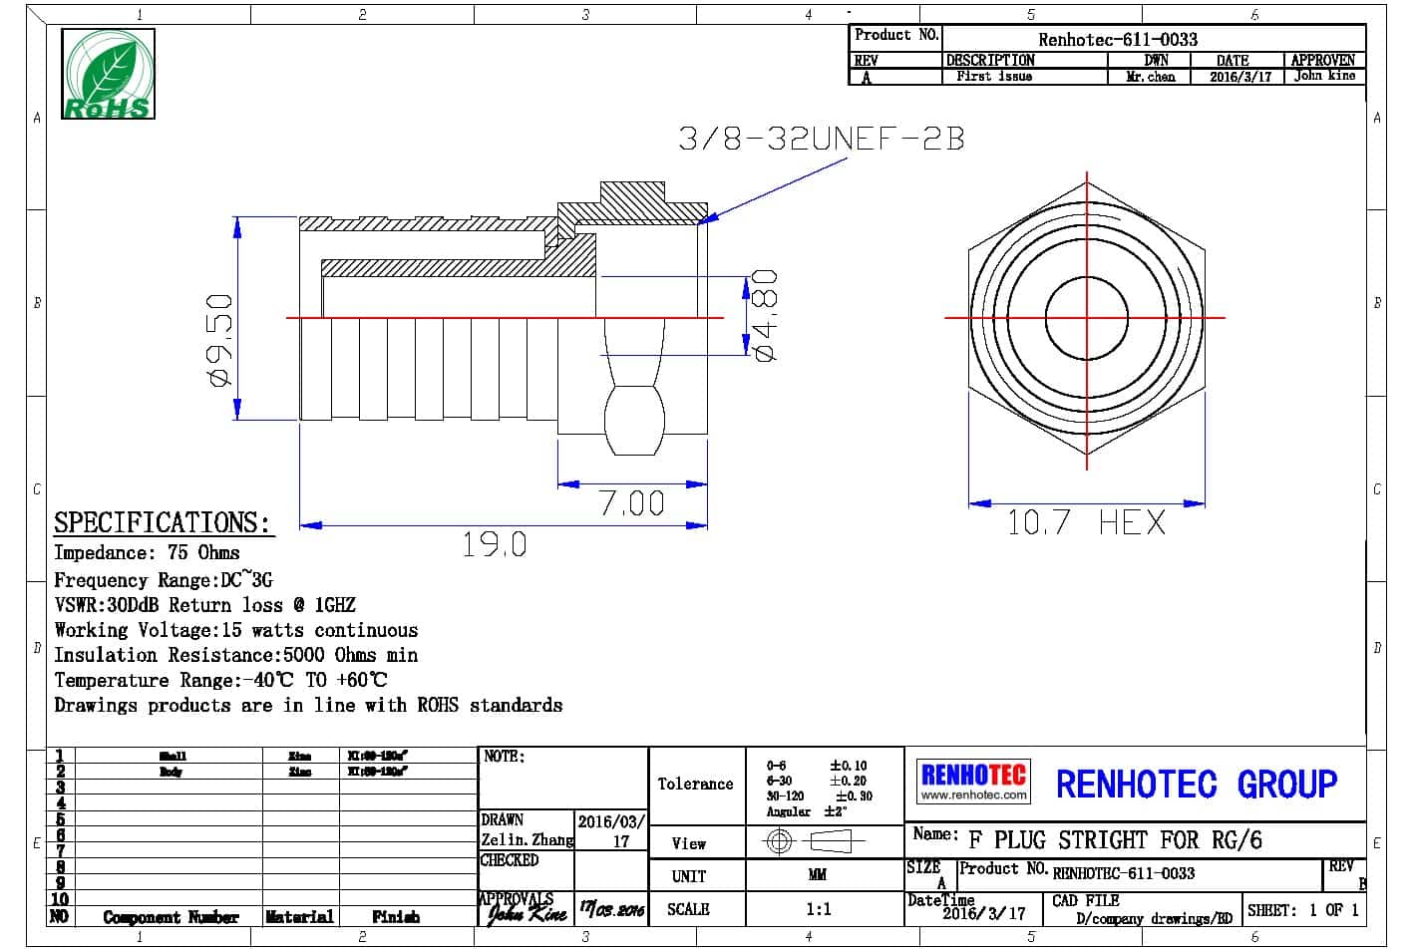Click the SHEET: 1 OF 1 cell
Screen dimensions: 1413x951
coord(1302,910)
